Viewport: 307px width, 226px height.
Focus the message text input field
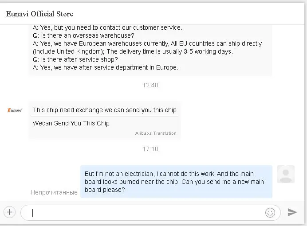146,212
